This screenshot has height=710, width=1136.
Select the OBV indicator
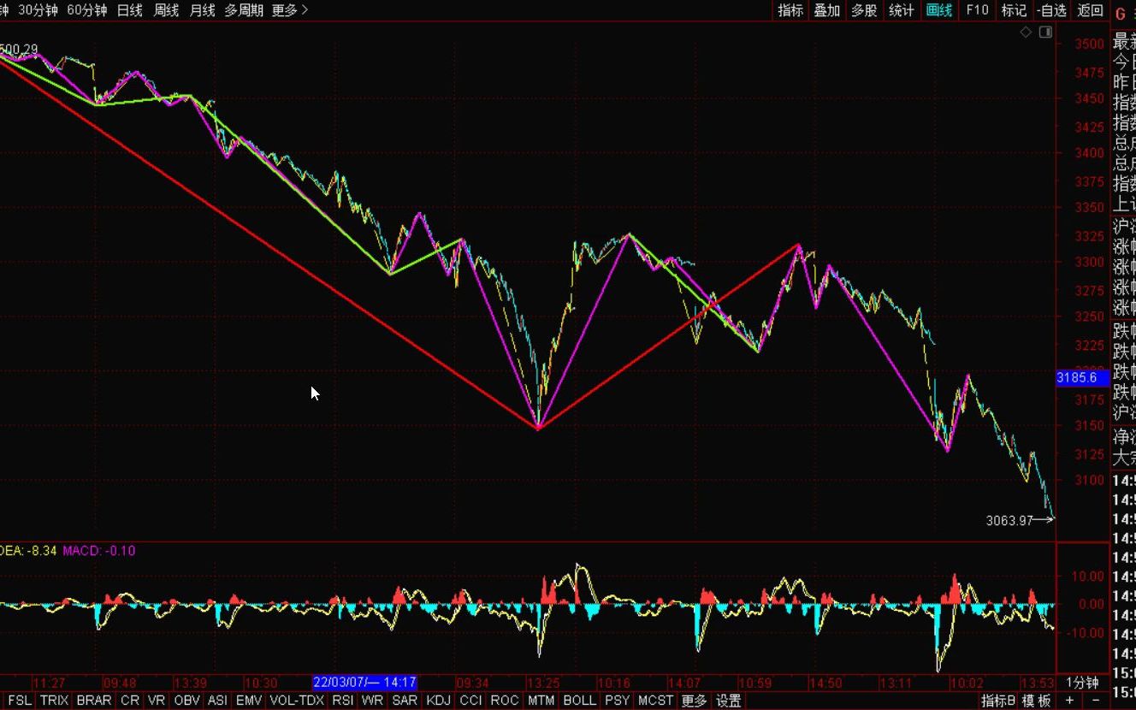(x=186, y=701)
